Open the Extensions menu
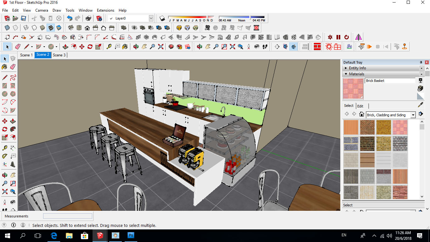430x242 pixels. tap(105, 10)
